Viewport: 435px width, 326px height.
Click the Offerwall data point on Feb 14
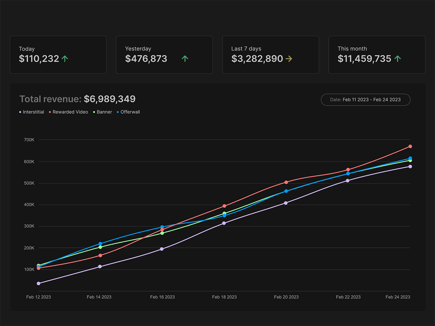100,244
